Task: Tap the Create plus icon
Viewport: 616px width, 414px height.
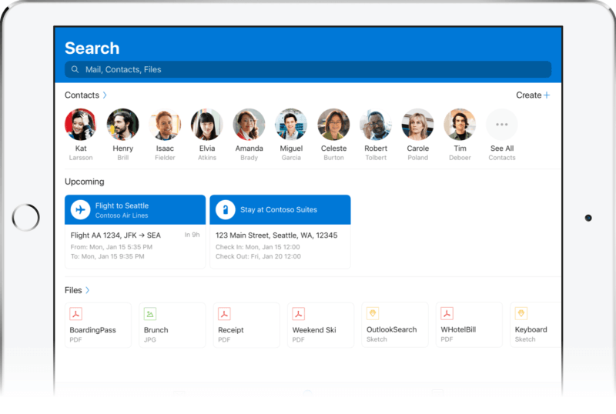Action: point(547,95)
